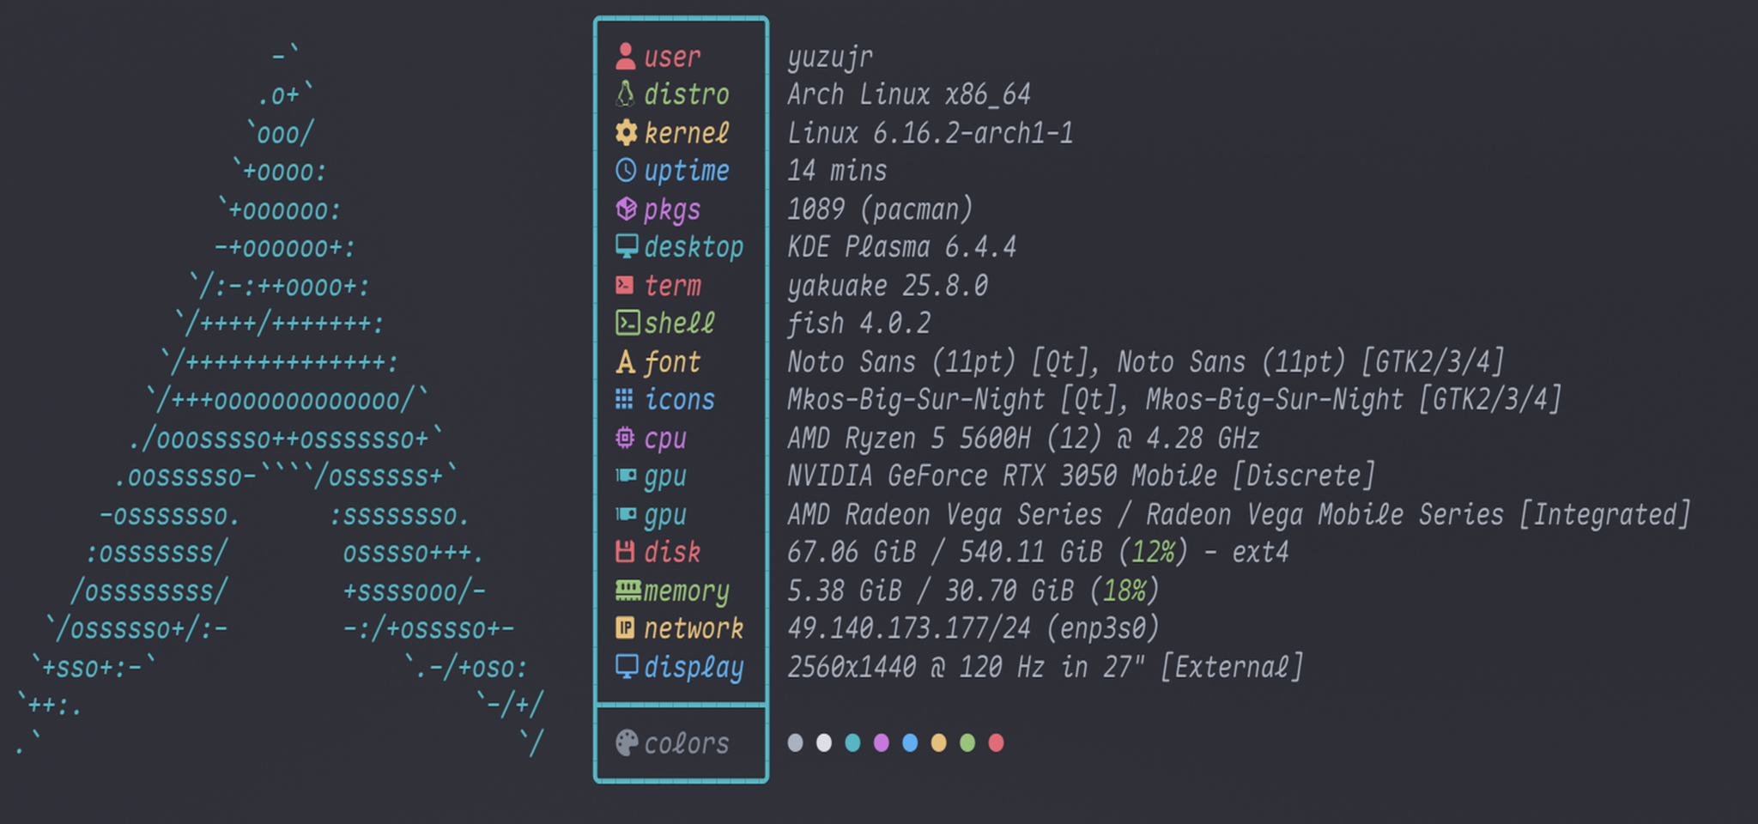Click the cpu chip icon

pos(626,438)
